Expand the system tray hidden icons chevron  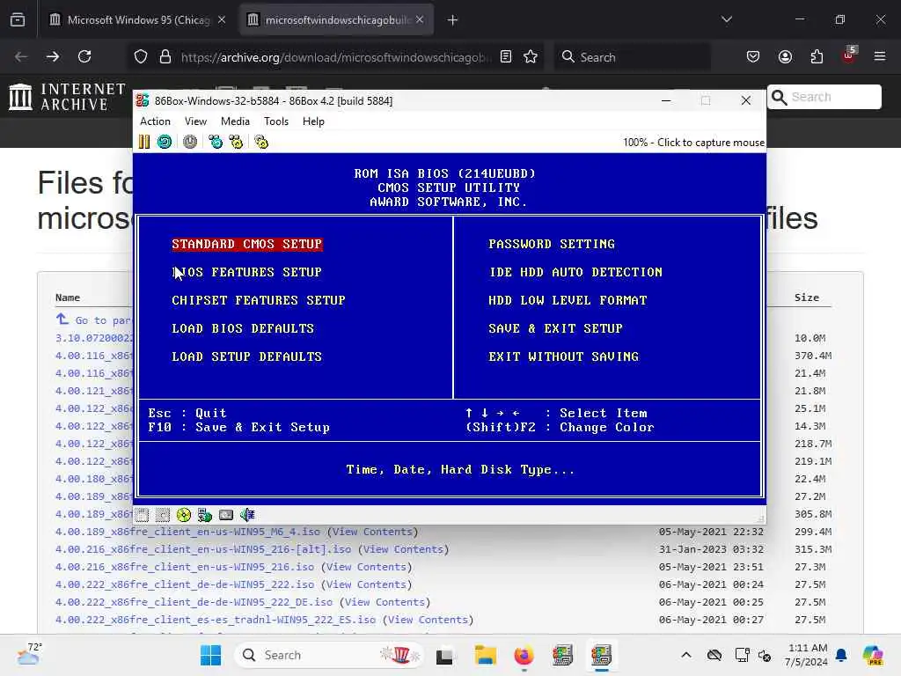point(686,655)
